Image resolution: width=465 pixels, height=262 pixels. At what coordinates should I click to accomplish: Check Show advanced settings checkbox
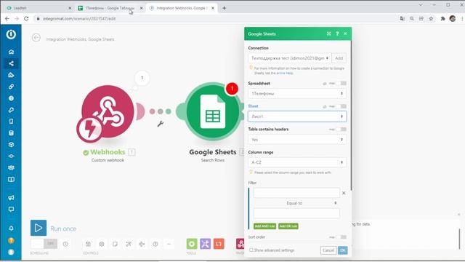[251, 250]
